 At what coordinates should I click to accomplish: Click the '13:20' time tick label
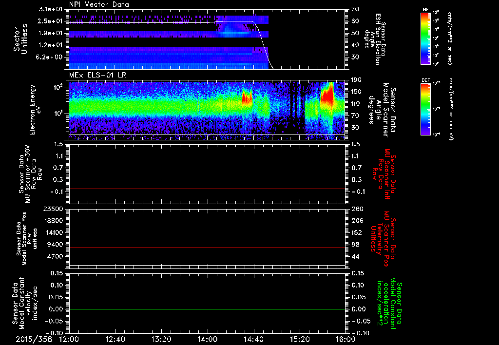(161, 339)
